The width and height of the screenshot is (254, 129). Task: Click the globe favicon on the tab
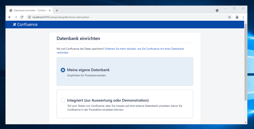point(11,10)
